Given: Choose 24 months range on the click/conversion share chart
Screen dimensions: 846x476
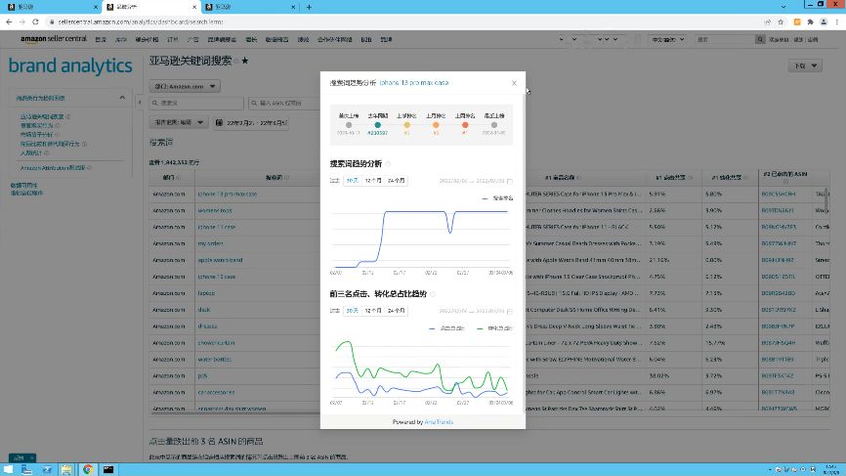Looking at the screenshot, I should tap(396, 310).
